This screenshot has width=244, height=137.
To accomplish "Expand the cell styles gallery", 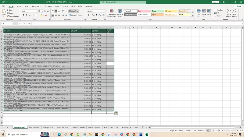I will pos(192,16).
